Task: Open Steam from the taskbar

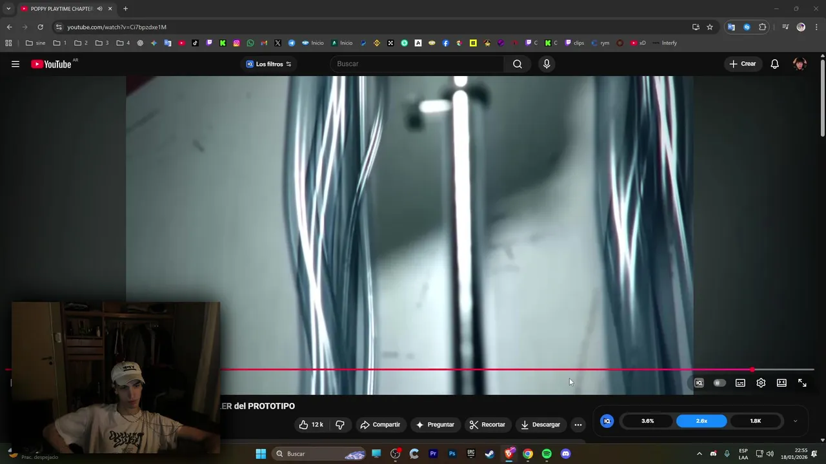Action: (x=490, y=454)
